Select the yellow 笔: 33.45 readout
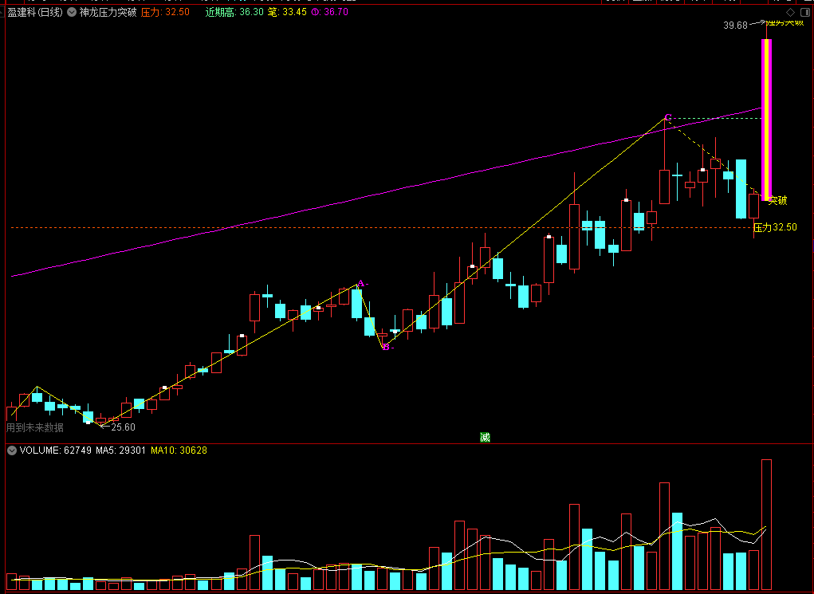The width and height of the screenshot is (814, 594). (287, 12)
